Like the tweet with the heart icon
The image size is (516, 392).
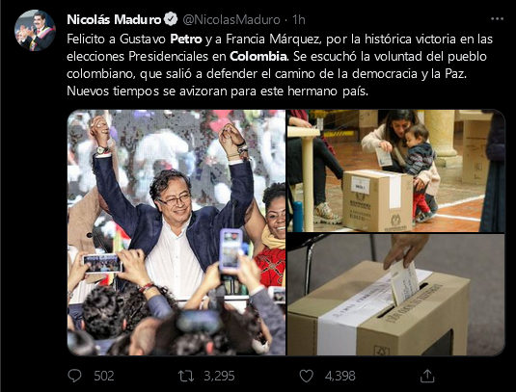[x=306, y=376]
